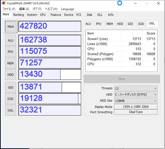
Task: Click the Item column header
Action: tap(104, 33)
